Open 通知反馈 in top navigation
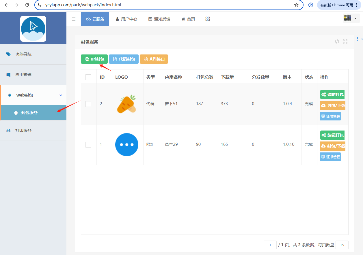Image resolution: width=363 pixels, height=255 pixels. point(159,19)
